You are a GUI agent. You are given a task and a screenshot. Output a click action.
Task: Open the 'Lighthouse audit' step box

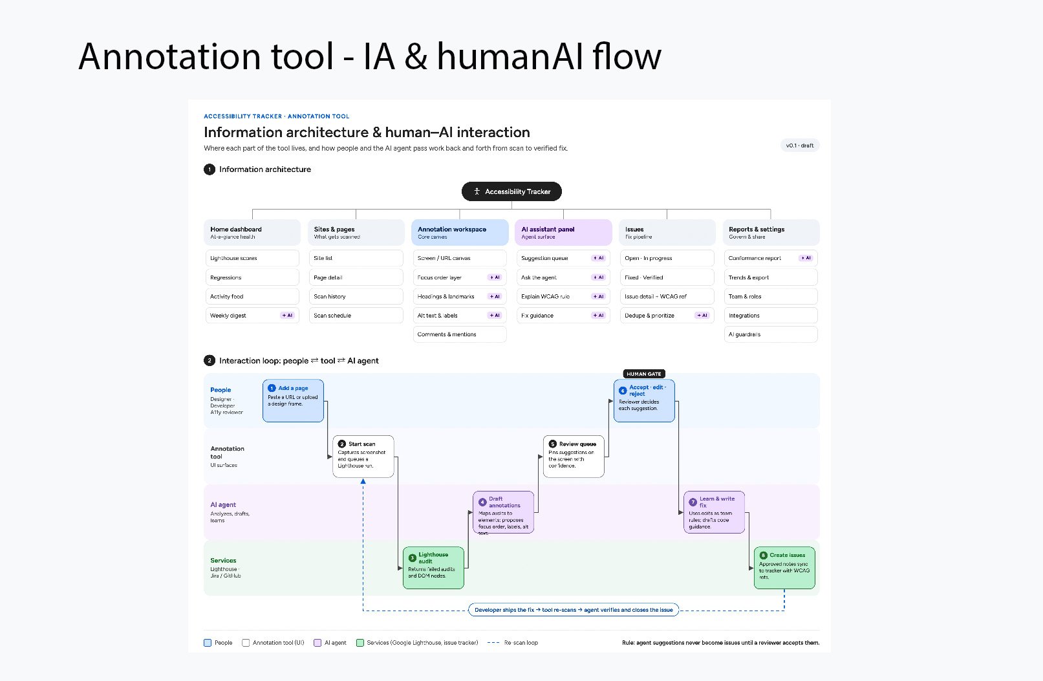point(433,568)
